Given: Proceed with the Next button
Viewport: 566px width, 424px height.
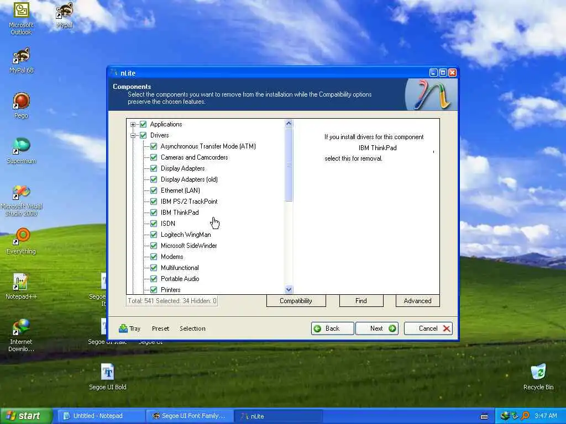Looking at the screenshot, I should tap(377, 328).
